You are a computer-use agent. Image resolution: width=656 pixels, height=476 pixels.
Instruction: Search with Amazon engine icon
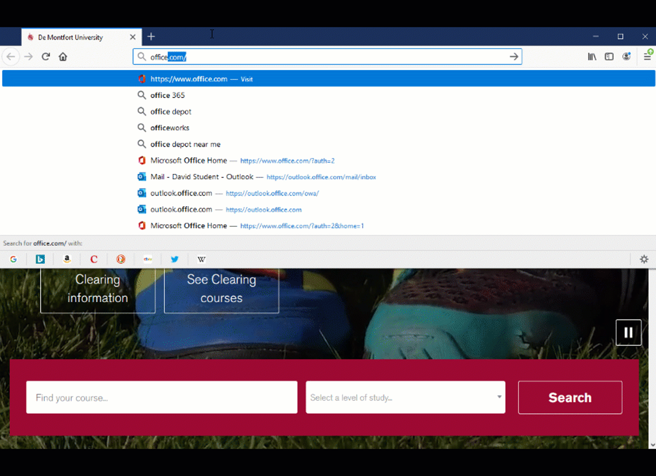coord(67,259)
